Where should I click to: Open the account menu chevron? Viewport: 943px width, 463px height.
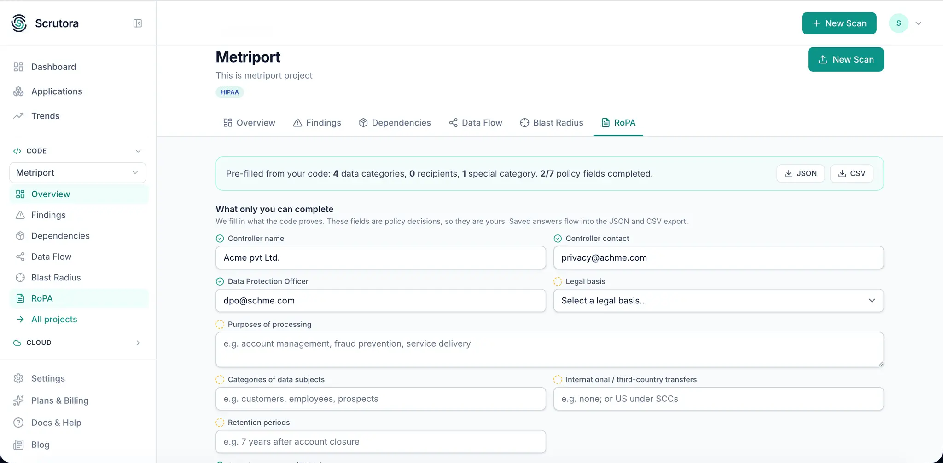[x=918, y=23]
